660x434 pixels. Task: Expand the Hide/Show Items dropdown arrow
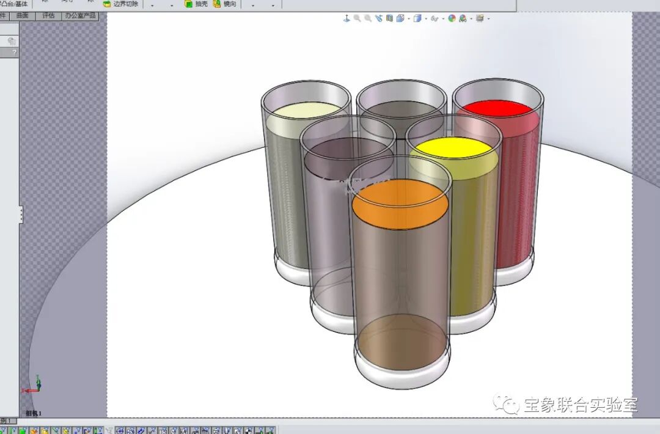pyautogui.click(x=443, y=19)
